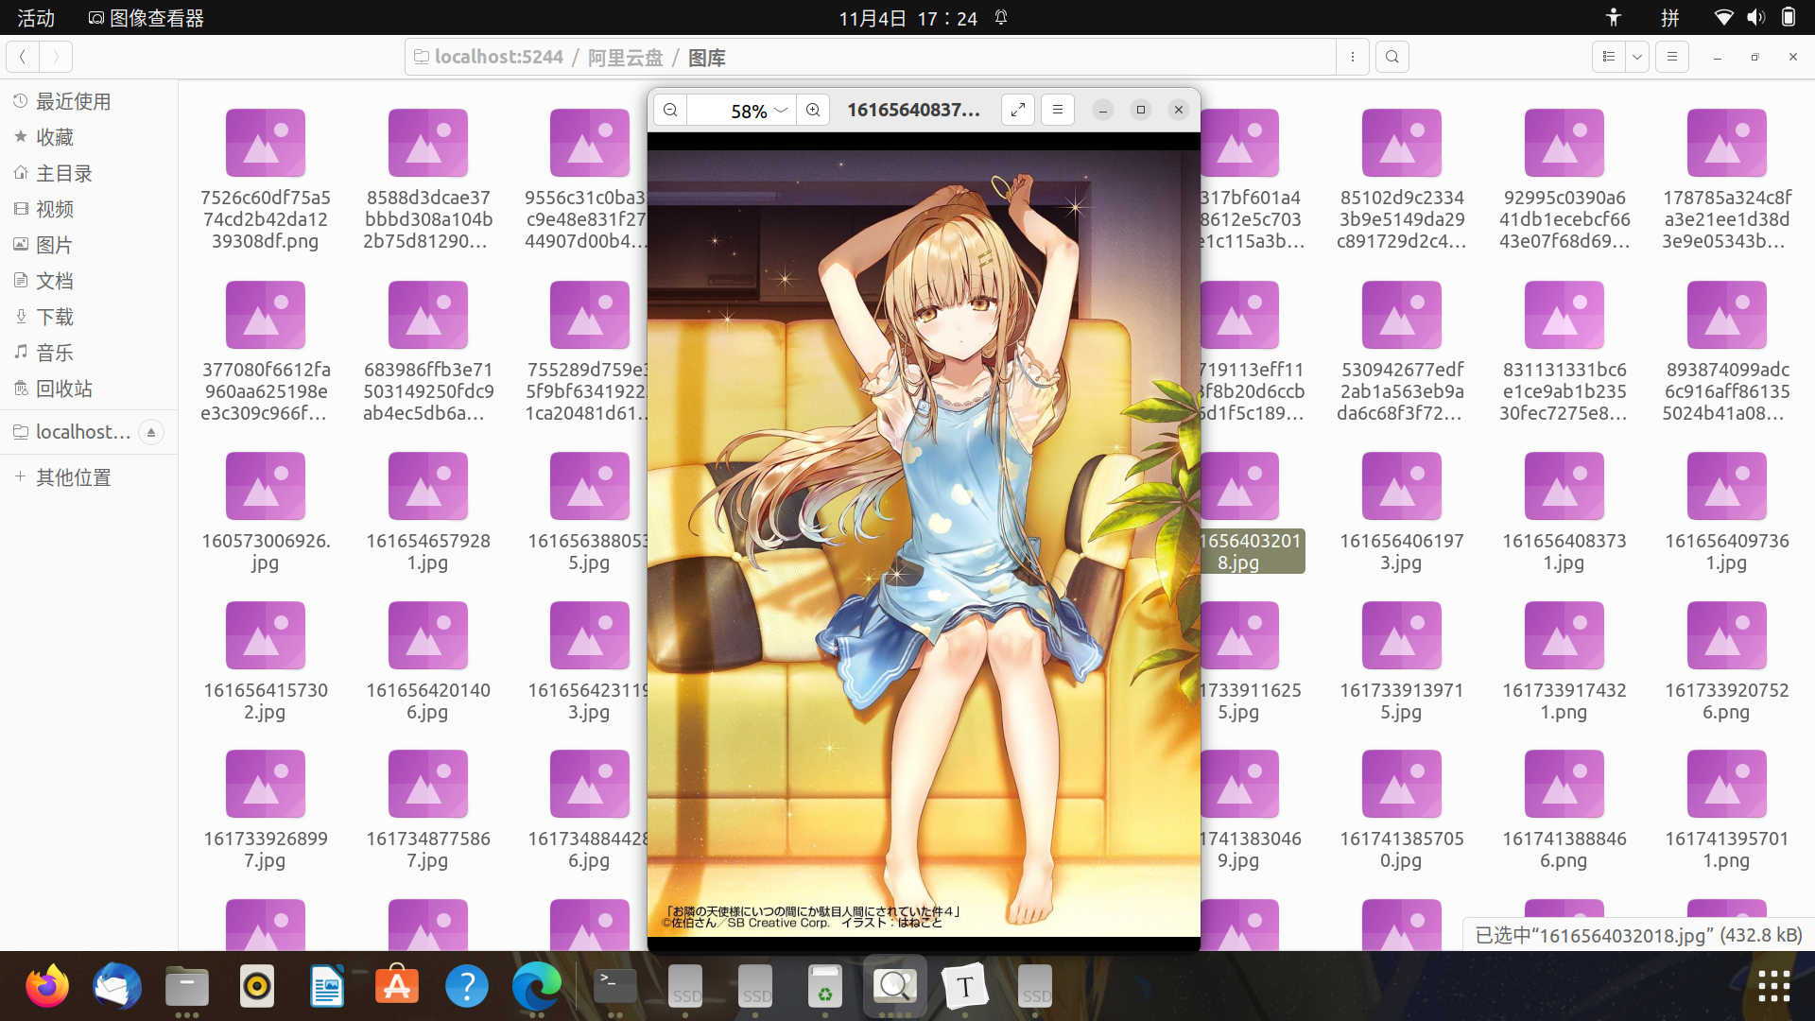Select file 178785a324c8fa3e21ee1d38d…
The width and height of the screenshot is (1815, 1021).
pyautogui.click(x=1727, y=180)
